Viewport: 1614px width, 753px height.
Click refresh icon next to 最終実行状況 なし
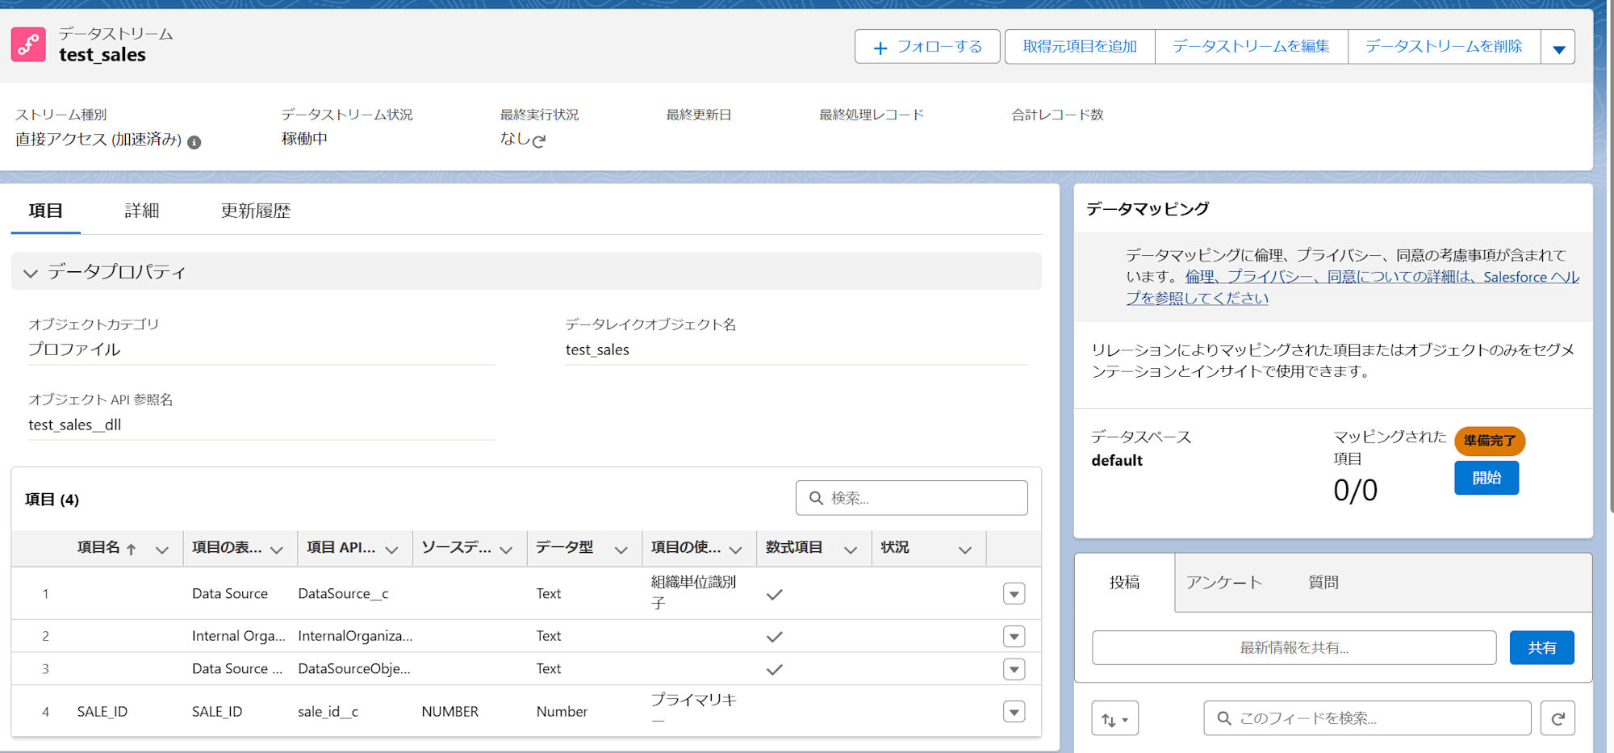click(x=539, y=140)
